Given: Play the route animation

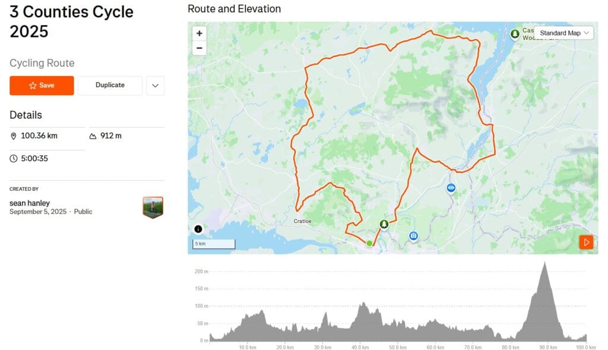Looking at the screenshot, I should pos(586,242).
